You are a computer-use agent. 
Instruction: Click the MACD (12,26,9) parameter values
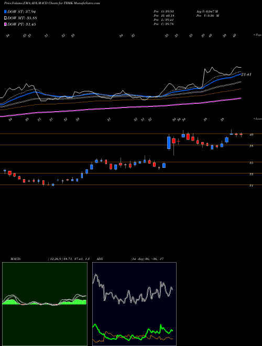point(69,259)
